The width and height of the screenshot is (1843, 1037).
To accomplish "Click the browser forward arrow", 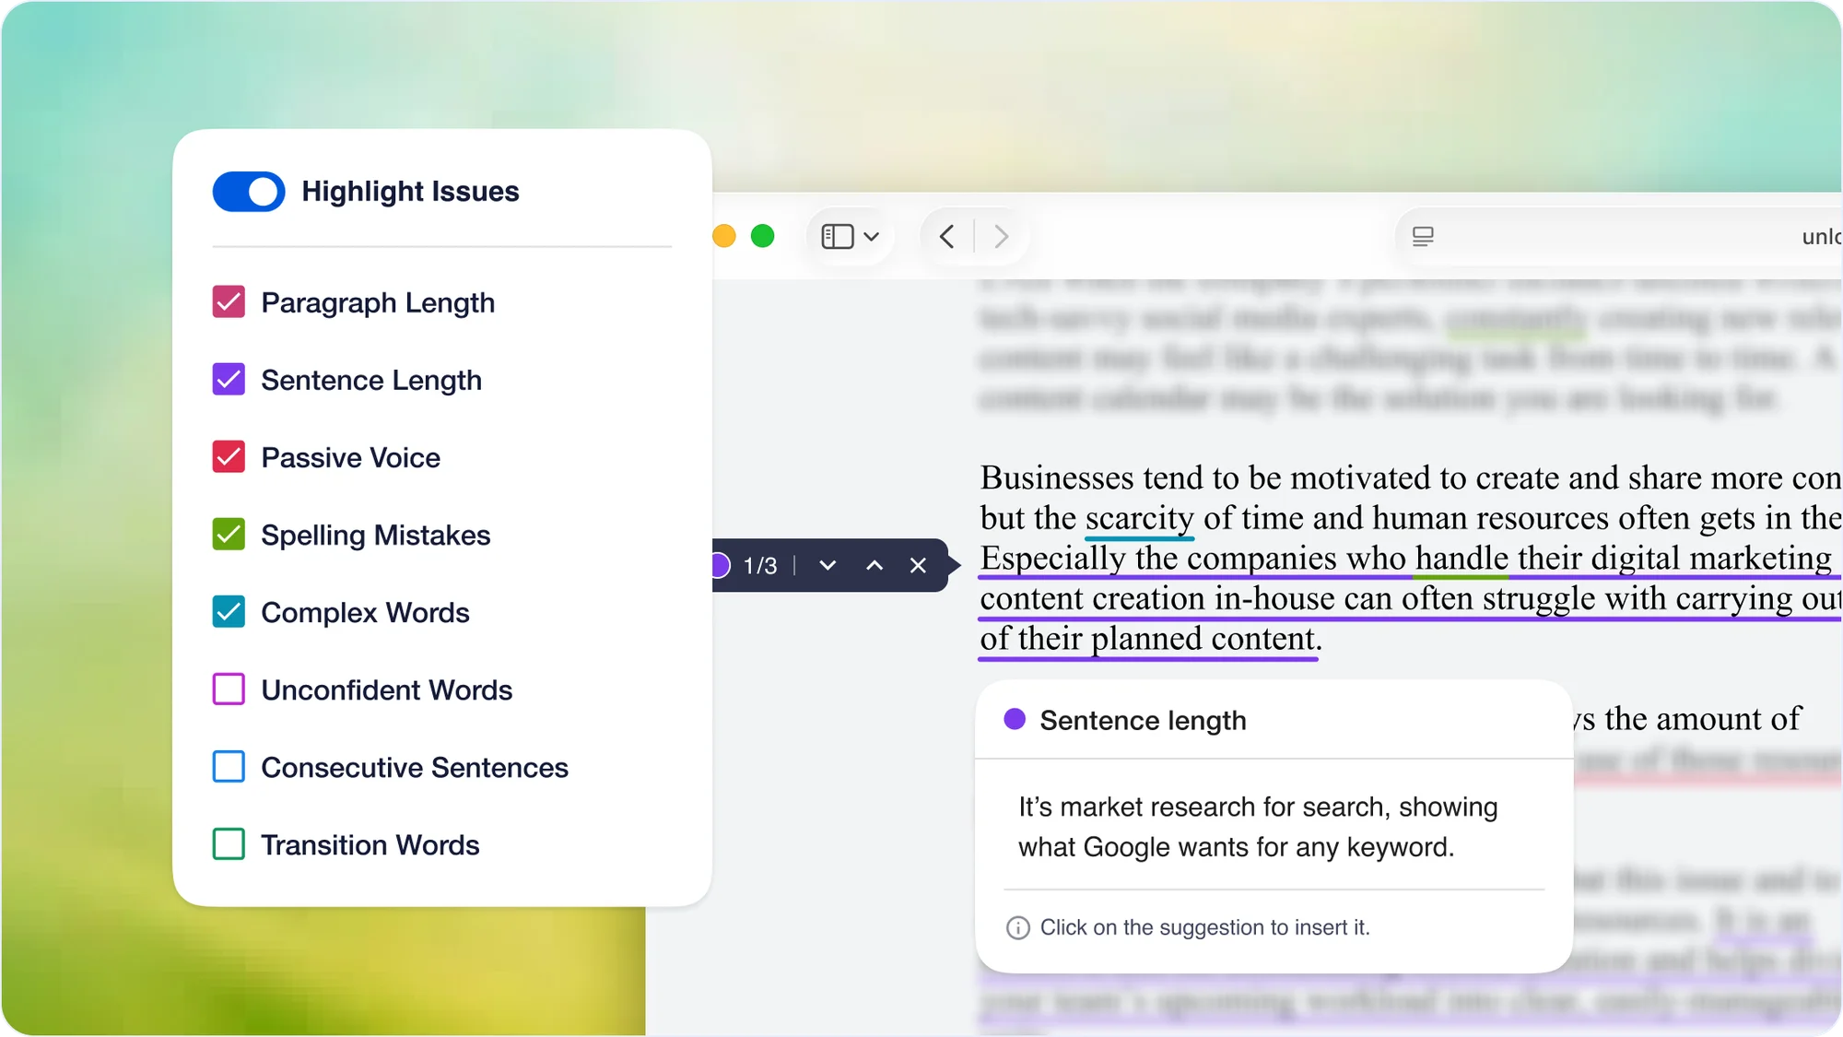I will (x=1002, y=237).
